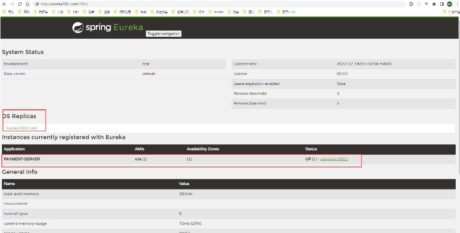Viewport: 460px width, 233px height.
Task: Open the eureka7002.com replica link
Action: point(22,128)
